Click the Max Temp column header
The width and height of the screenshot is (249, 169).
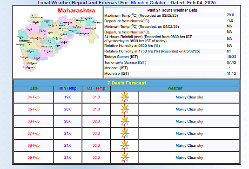[x=96, y=88]
